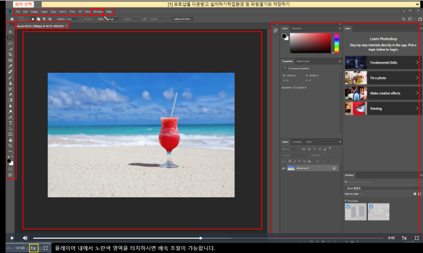
Task: Toggle video player fullscreen mode
Action: coord(416,238)
